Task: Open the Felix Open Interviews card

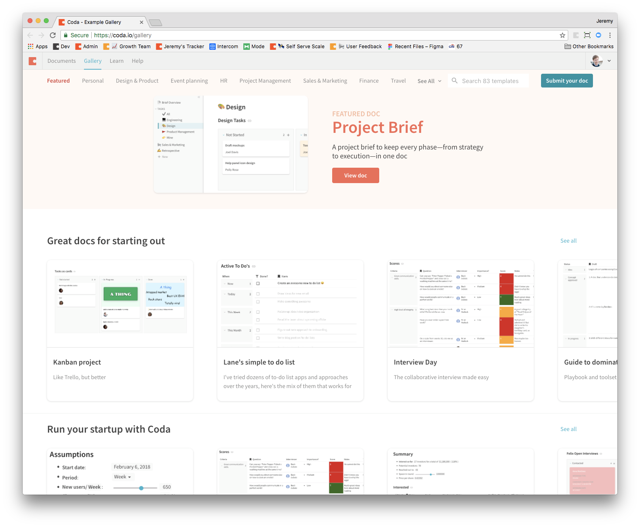Action: pyautogui.click(x=588, y=471)
